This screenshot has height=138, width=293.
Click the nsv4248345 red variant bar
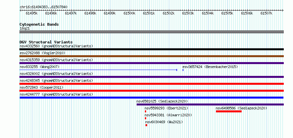pos(152,84)
